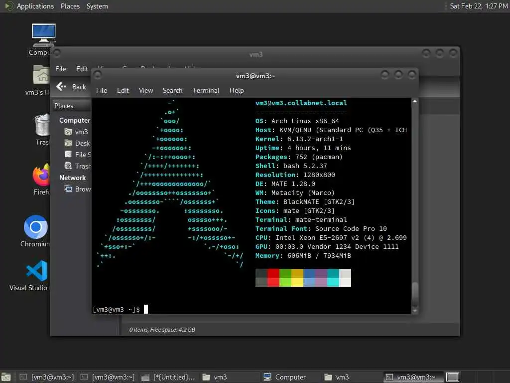Open the Terminal menu in terminal window
Viewport: 510px width, 383px height.
206,90
